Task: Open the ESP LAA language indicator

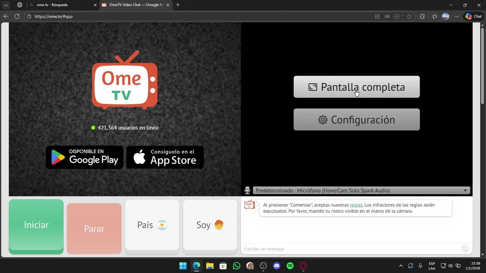Action: point(432,266)
